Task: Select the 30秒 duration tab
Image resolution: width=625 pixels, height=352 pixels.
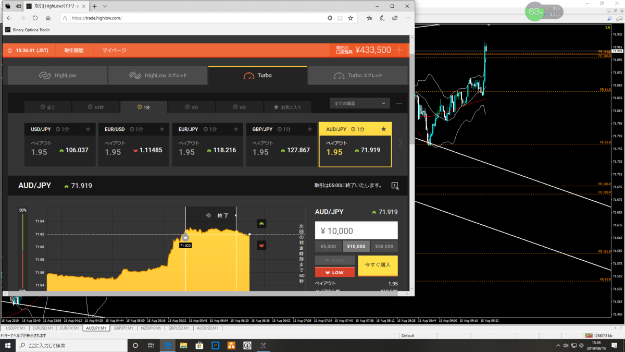Action: [95, 107]
